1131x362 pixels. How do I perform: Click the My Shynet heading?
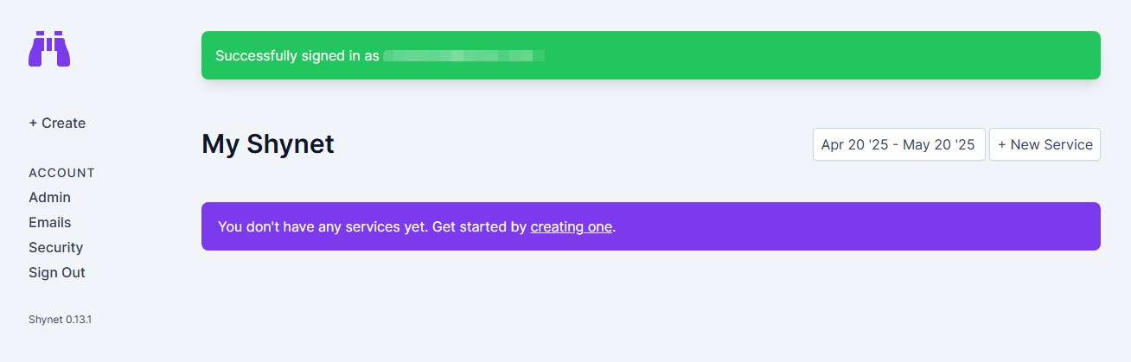tap(268, 144)
